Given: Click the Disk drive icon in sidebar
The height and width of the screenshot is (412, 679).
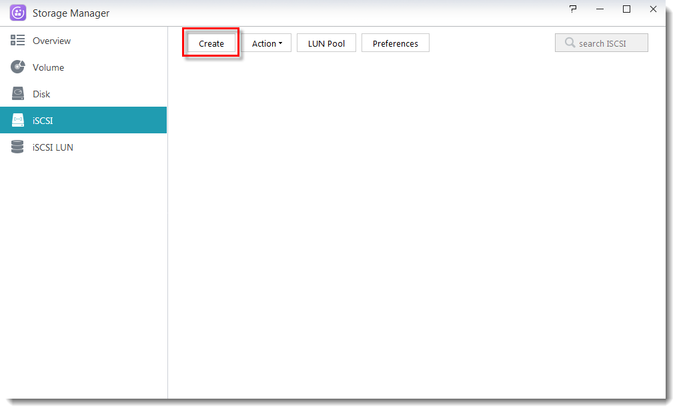Looking at the screenshot, I should click(18, 93).
